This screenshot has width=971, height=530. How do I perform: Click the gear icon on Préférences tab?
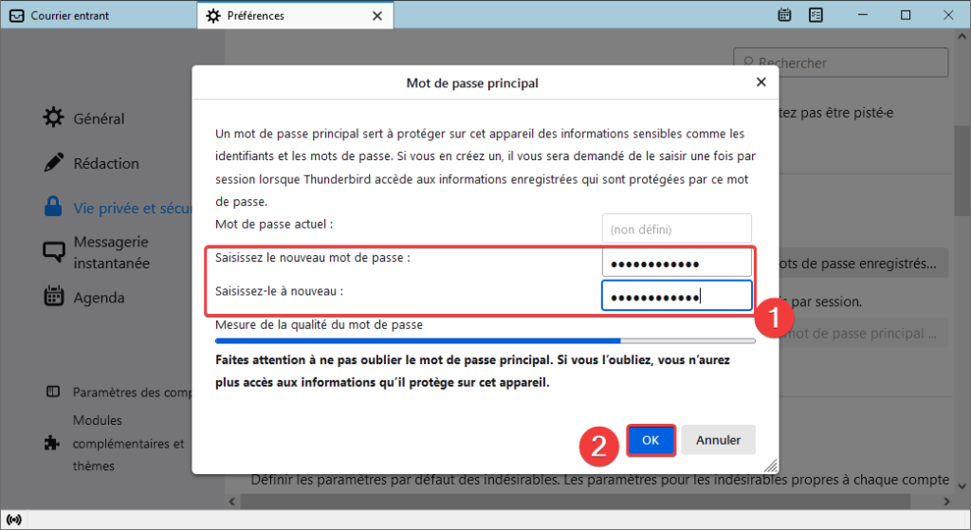click(213, 15)
